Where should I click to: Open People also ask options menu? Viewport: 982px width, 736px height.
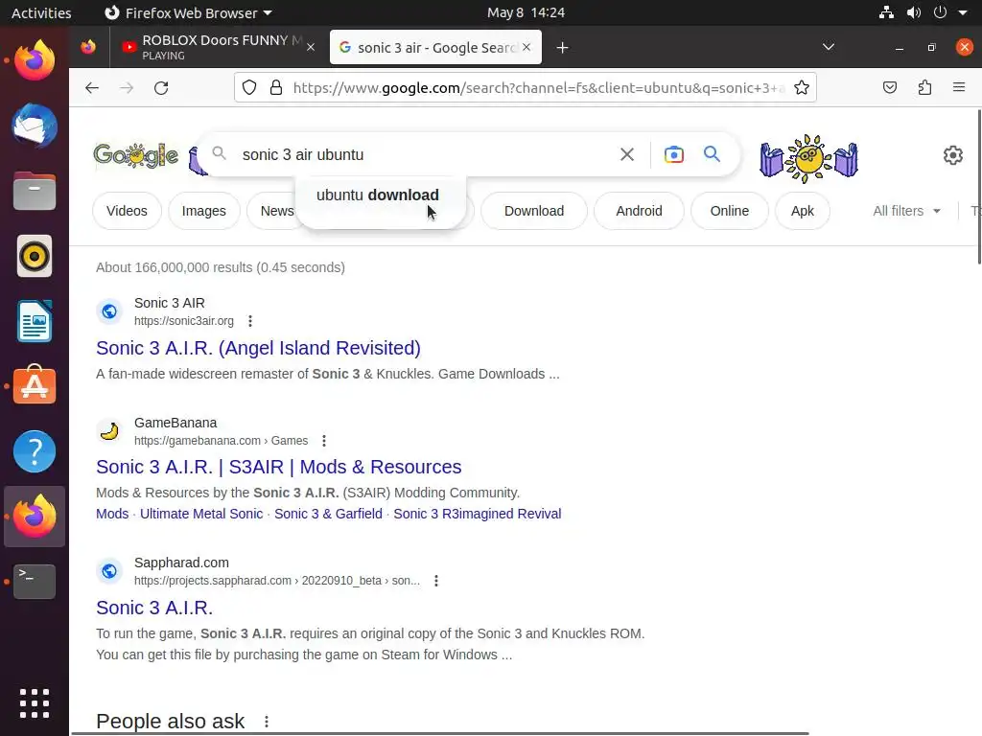267,722
